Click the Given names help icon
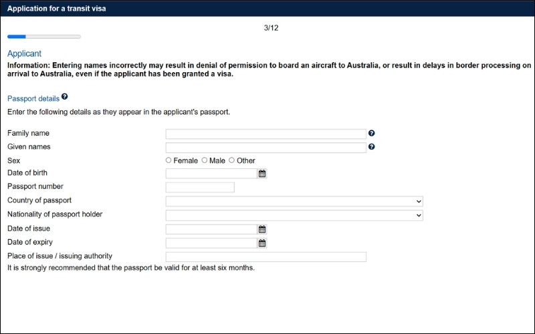The height and width of the screenshot is (334, 535). 371,147
